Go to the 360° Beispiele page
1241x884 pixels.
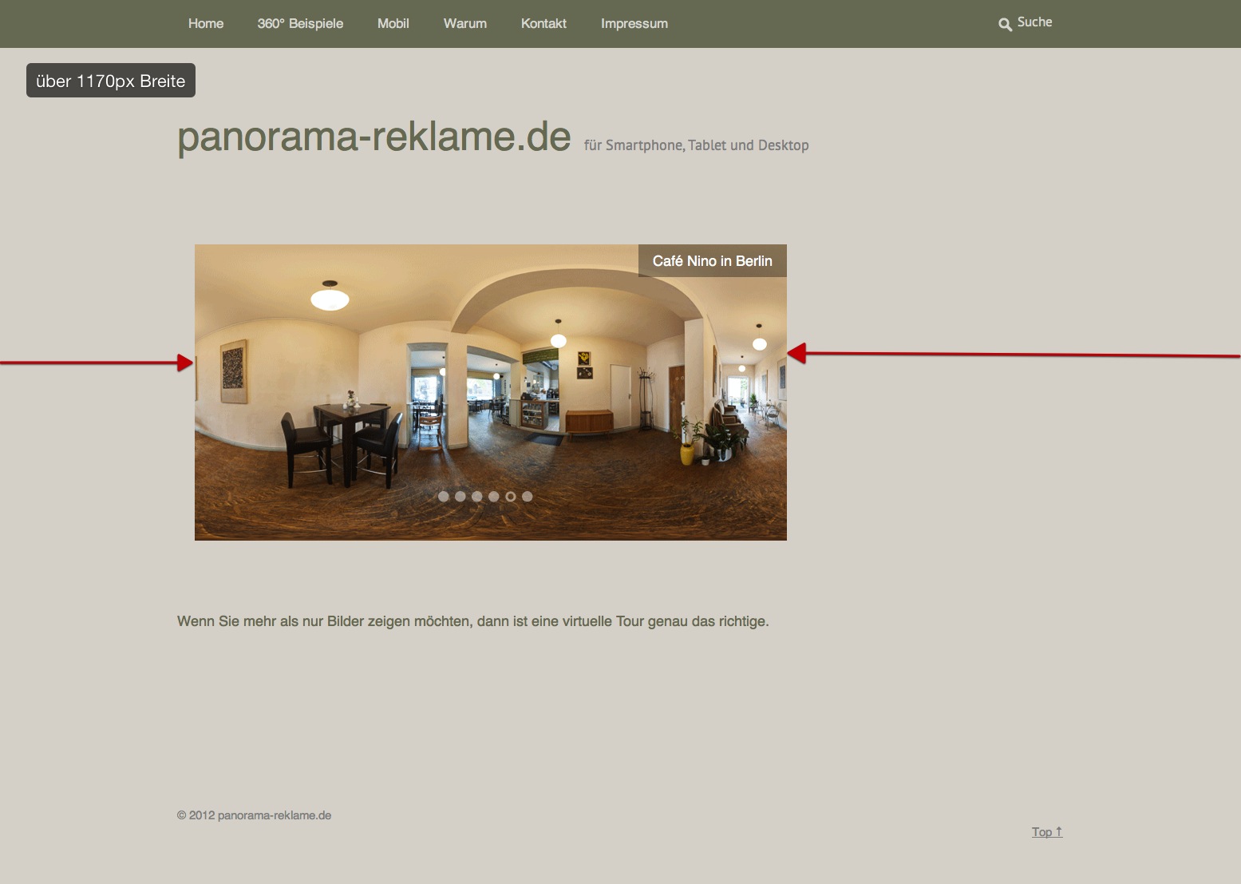tap(300, 24)
